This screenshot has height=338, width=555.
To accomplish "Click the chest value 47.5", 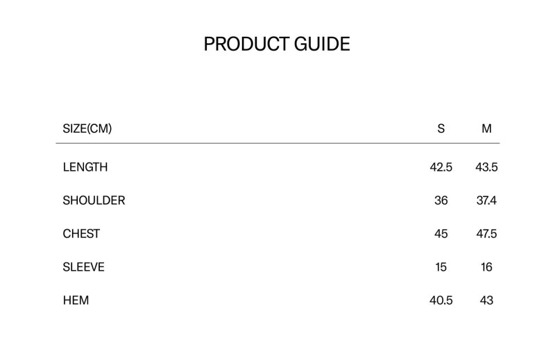I will tap(487, 234).
